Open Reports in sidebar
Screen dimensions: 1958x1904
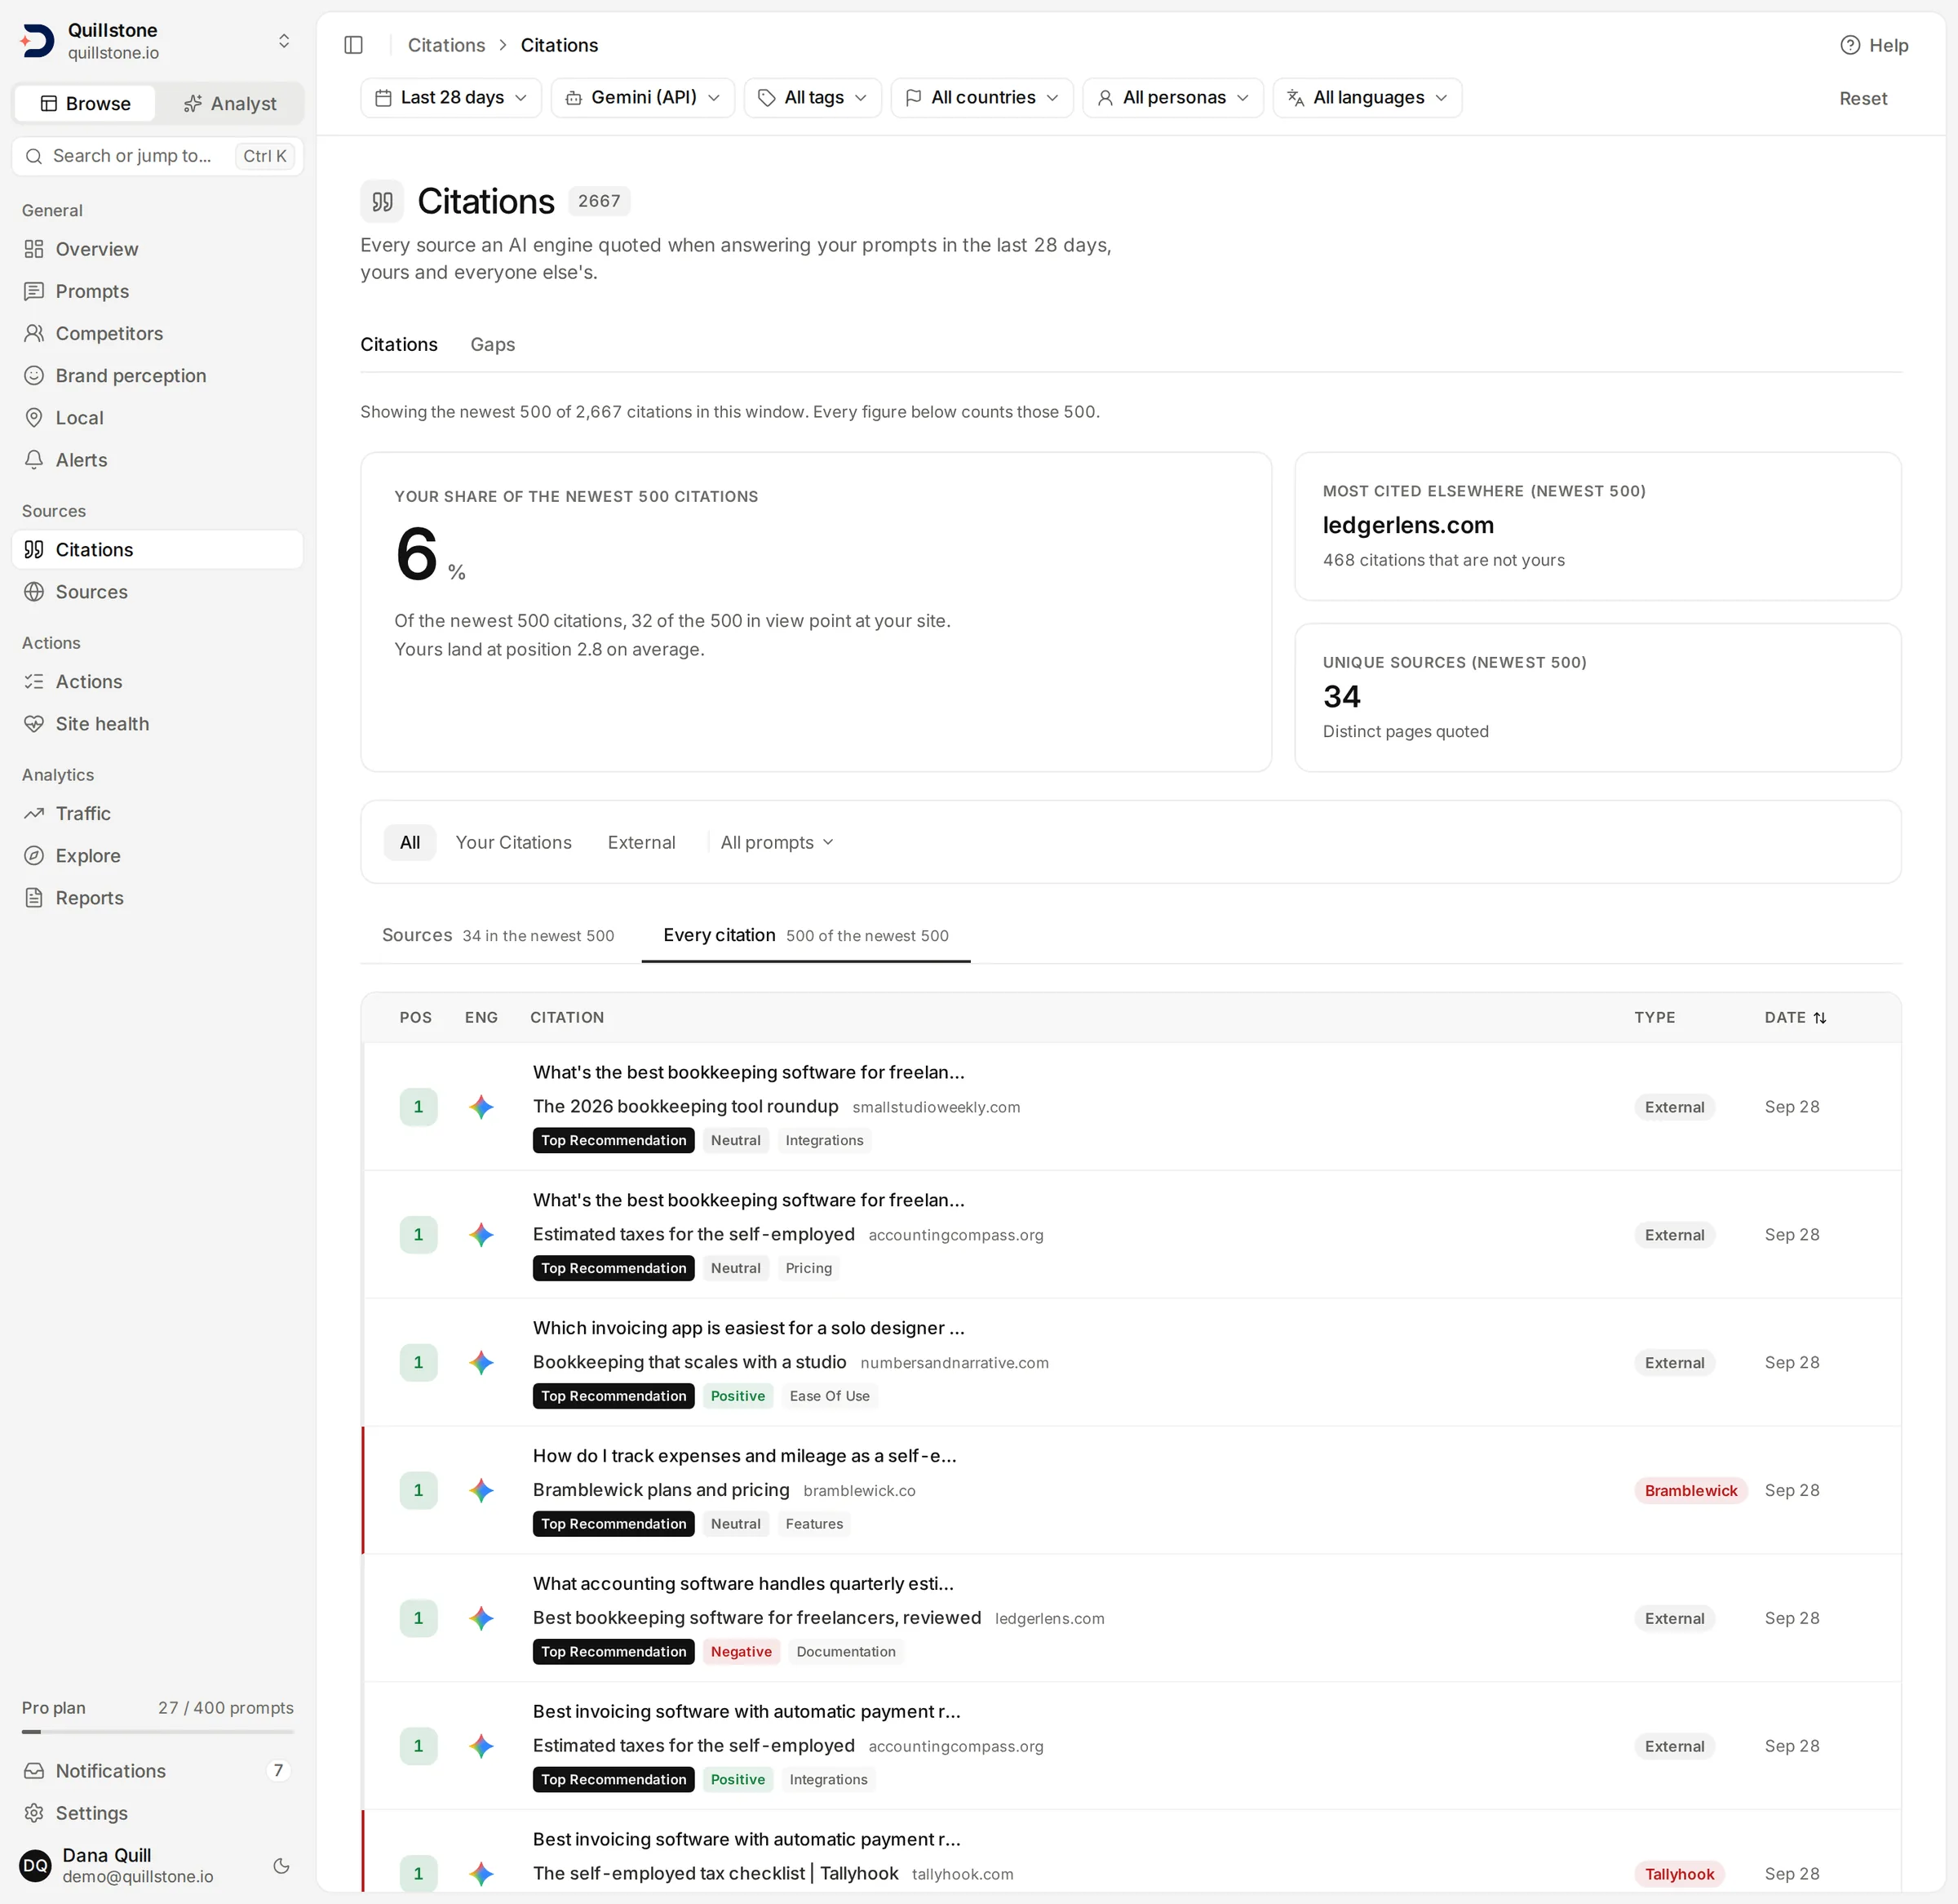157,897
